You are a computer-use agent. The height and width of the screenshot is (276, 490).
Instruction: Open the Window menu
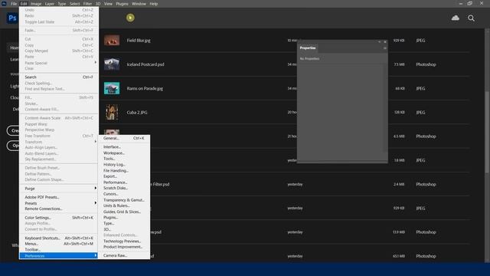(x=139, y=4)
